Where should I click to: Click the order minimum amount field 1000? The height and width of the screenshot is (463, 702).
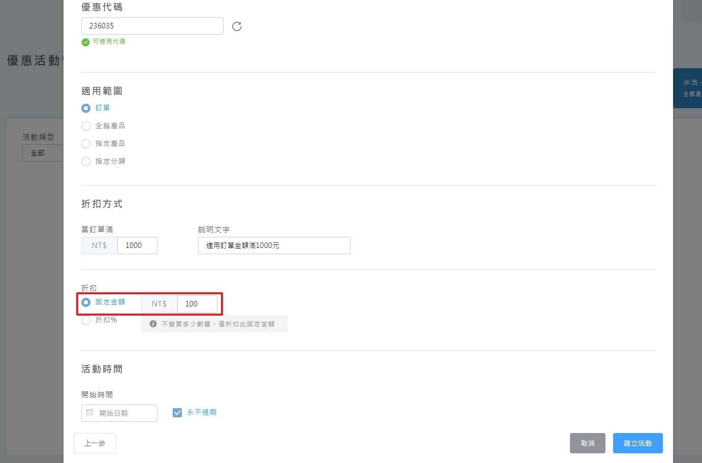[x=137, y=245]
